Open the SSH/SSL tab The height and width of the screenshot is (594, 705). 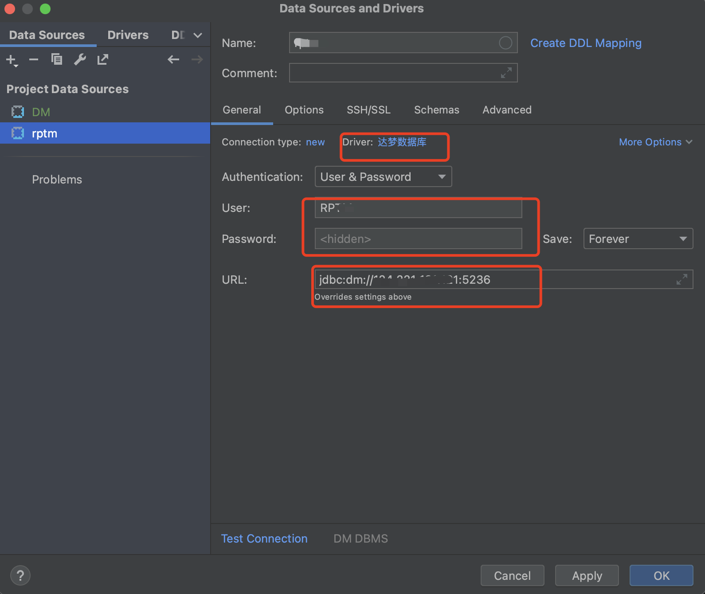pyautogui.click(x=368, y=110)
